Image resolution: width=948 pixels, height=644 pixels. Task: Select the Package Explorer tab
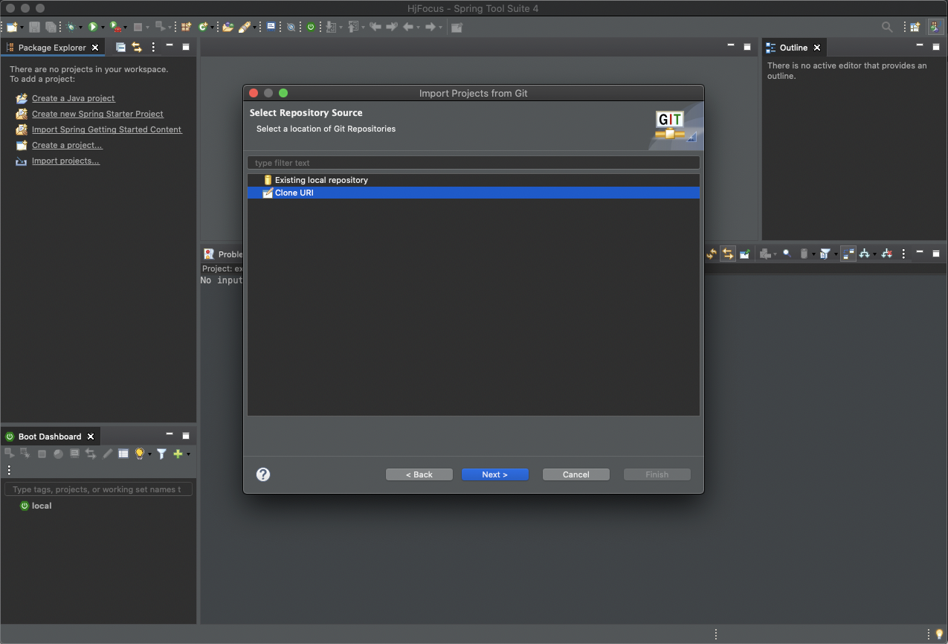(x=52, y=48)
